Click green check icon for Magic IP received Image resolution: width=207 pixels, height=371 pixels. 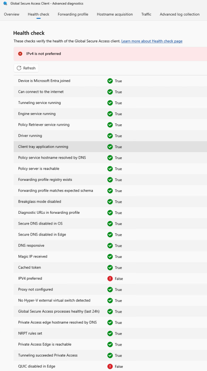[110, 257]
